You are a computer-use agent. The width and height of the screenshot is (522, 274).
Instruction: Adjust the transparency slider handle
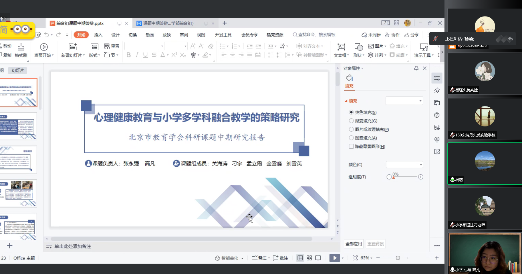394,178
